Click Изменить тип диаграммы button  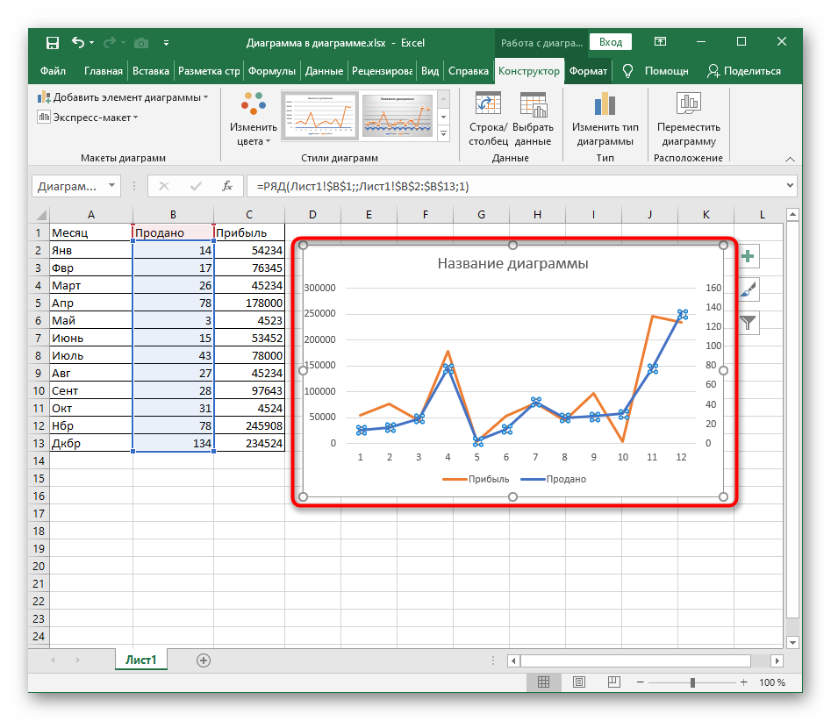click(605, 118)
